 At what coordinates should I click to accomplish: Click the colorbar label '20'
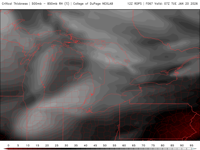pos(47,145)
